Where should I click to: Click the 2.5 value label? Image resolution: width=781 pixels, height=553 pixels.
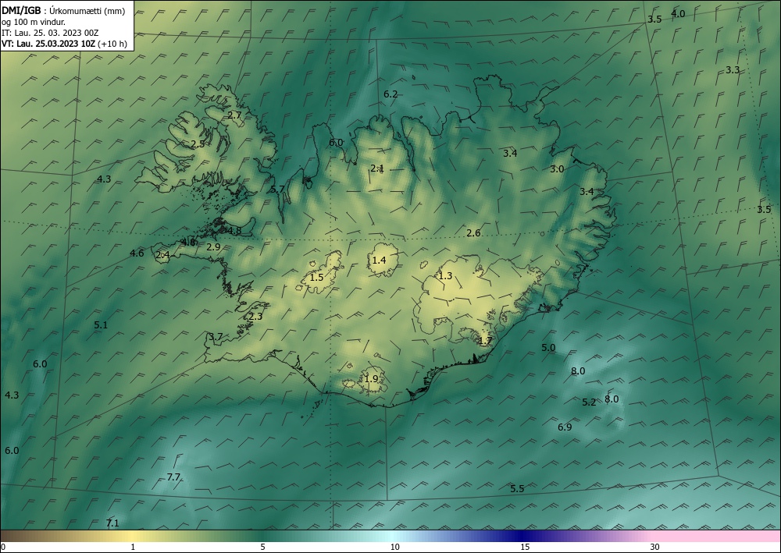point(198,144)
